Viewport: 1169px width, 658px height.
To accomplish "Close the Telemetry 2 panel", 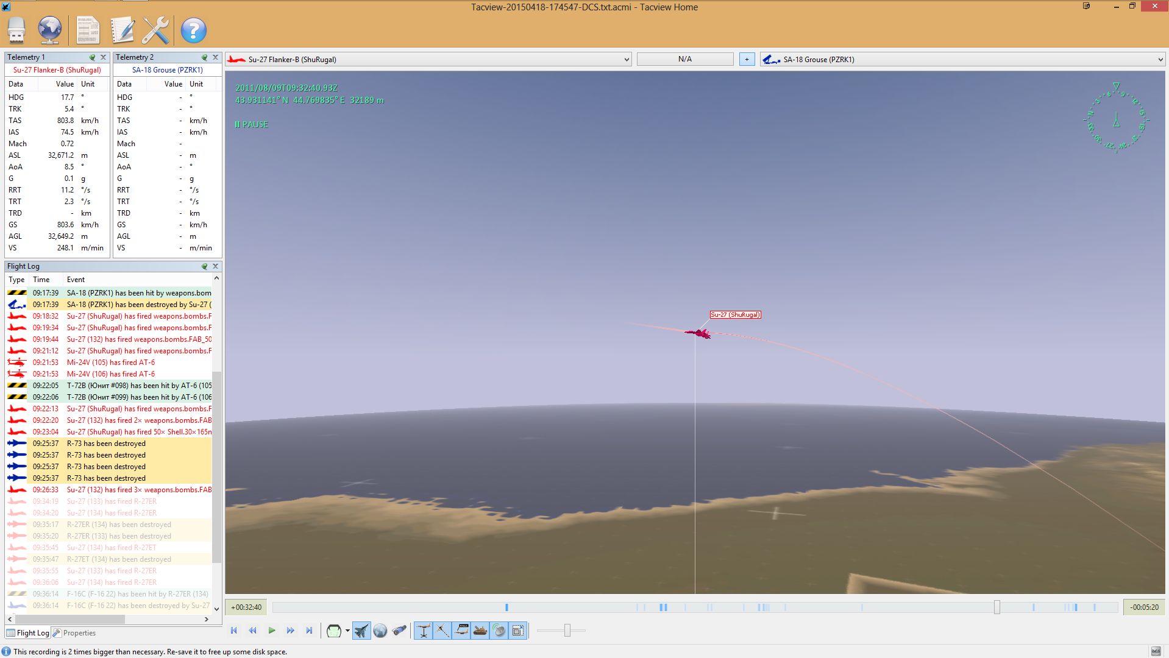I will click(215, 57).
